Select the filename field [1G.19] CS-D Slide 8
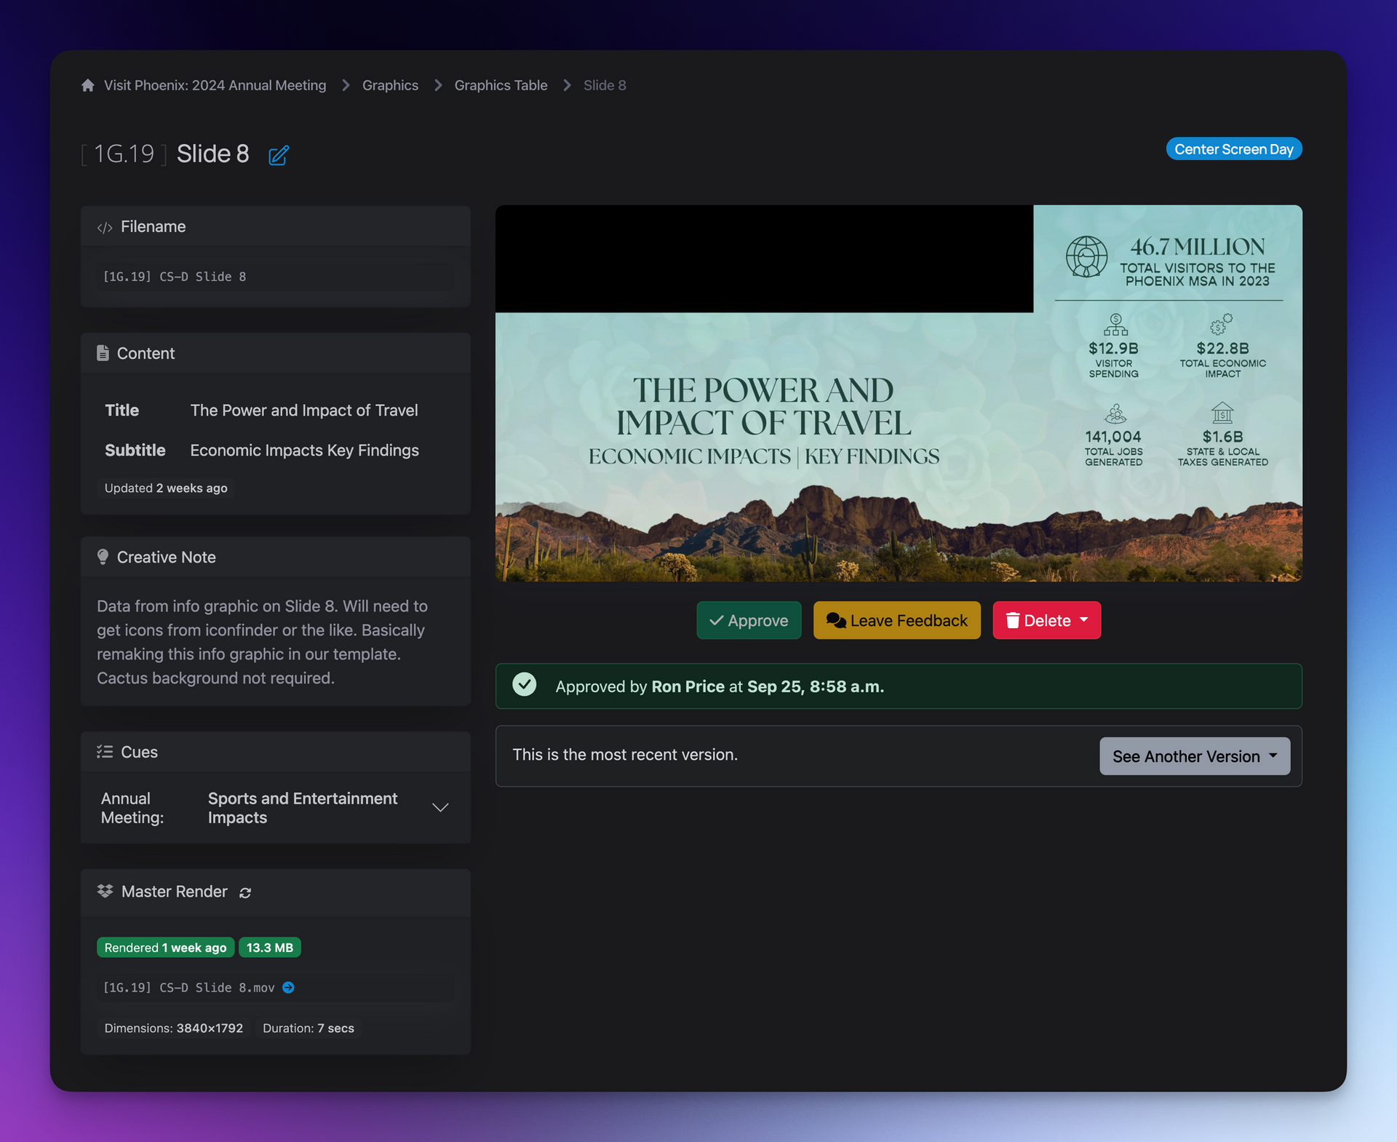The image size is (1397, 1142). point(276,277)
